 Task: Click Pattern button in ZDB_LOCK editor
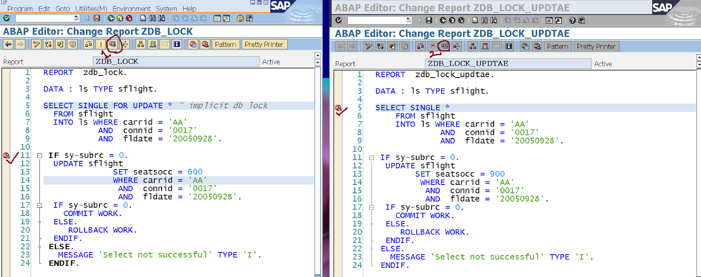click(x=226, y=44)
